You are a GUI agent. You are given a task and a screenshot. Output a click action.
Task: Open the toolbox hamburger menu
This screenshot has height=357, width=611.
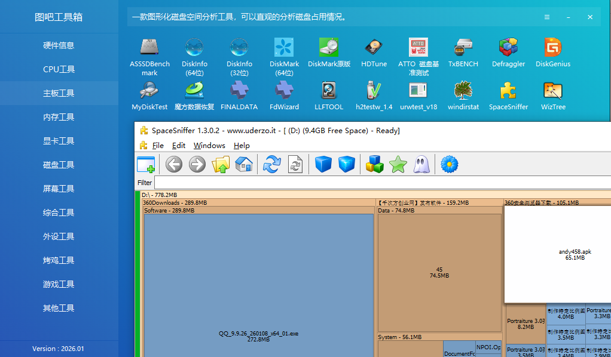pos(546,17)
